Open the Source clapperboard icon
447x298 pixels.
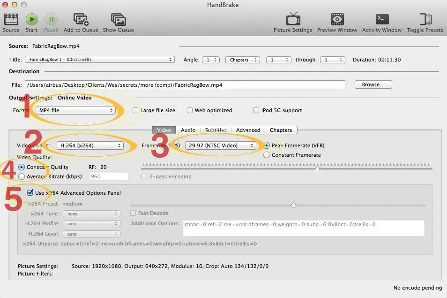[11, 20]
